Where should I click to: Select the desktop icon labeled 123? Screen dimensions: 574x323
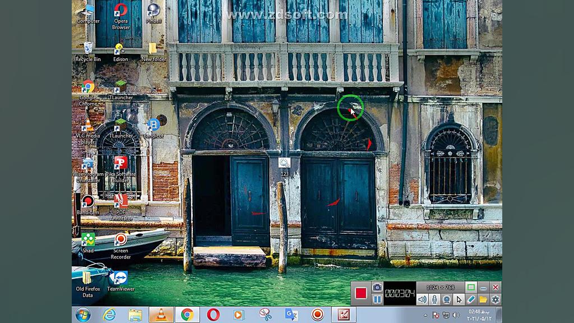click(x=284, y=167)
